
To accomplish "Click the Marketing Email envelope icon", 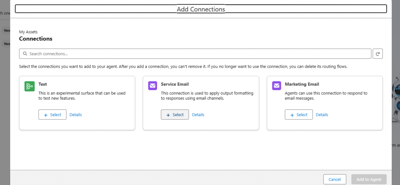I will [277, 86].
